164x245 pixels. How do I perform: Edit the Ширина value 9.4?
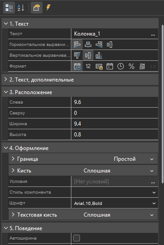coord(115,124)
